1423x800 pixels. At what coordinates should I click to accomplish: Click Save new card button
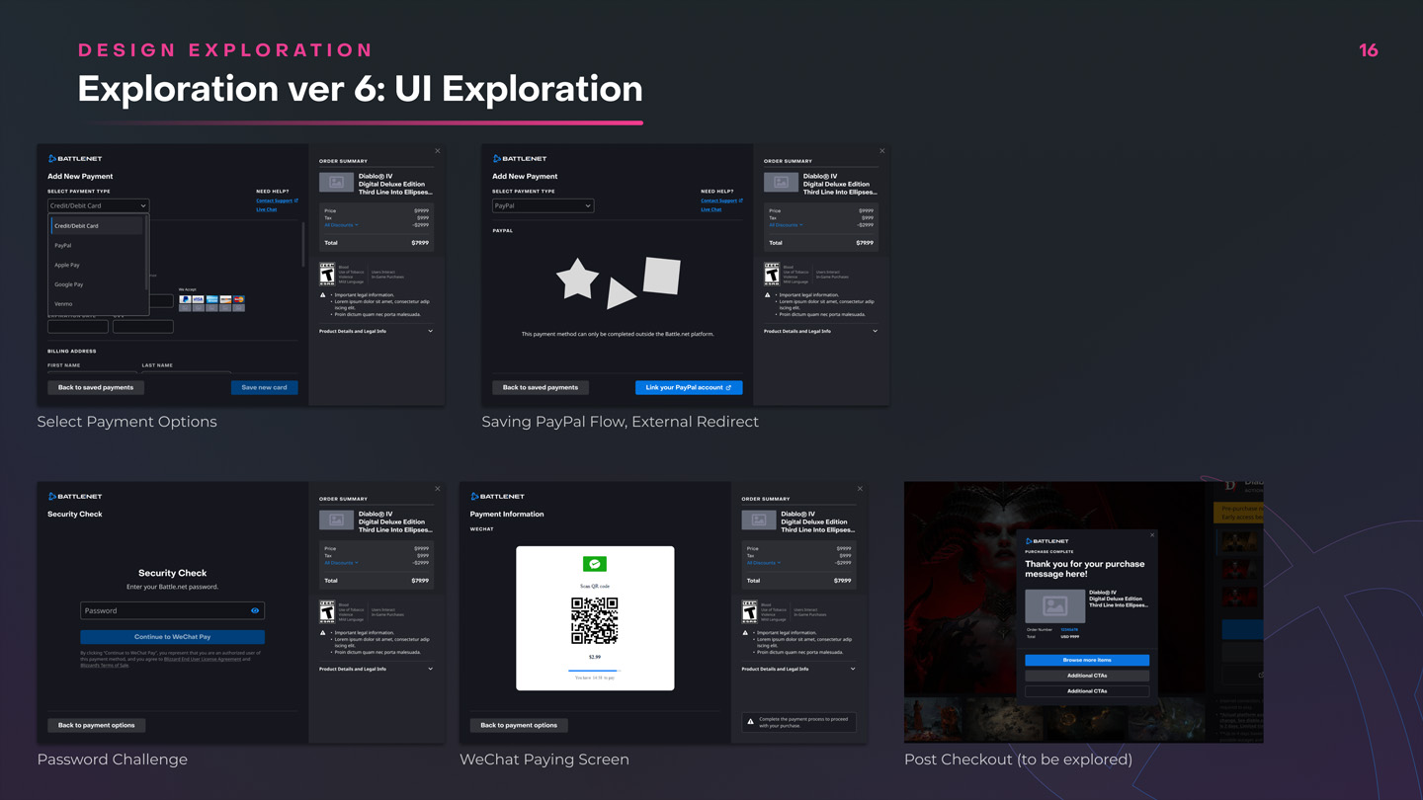pos(264,387)
